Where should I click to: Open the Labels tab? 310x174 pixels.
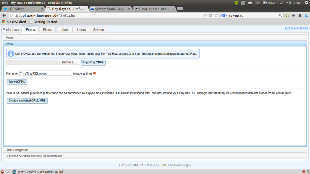pos(64,30)
